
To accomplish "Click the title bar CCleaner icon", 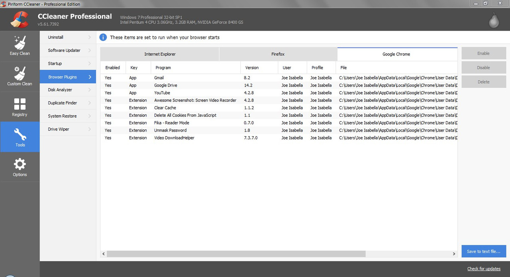I will (4, 4).
